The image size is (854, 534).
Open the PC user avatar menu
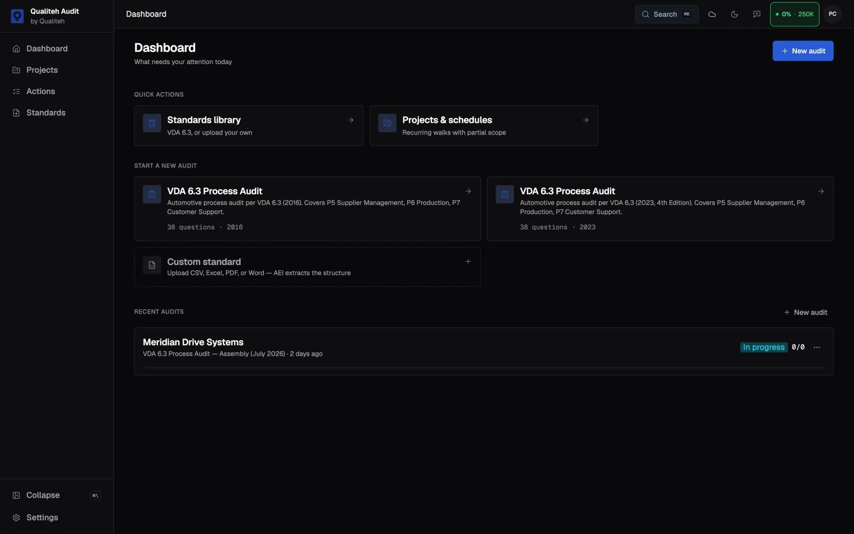pyautogui.click(x=833, y=14)
